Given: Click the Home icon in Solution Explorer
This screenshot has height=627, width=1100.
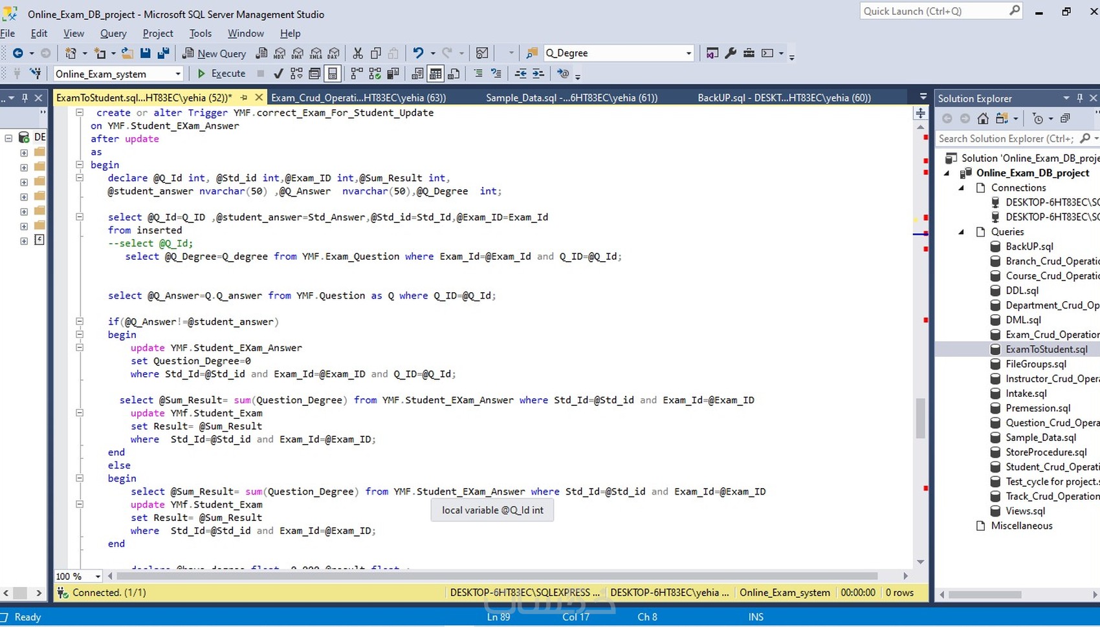Looking at the screenshot, I should [x=983, y=118].
